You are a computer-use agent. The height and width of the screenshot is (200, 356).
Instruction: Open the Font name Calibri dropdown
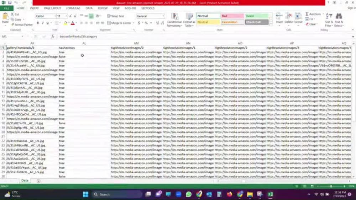click(55, 16)
